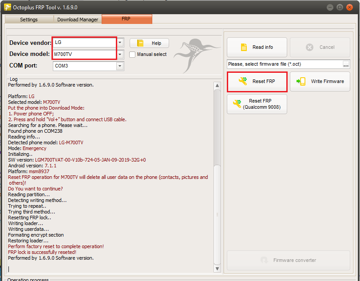This screenshot has width=360, height=281.
Task: Click the Firmware converter button
Action: click(x=289, y=260)
